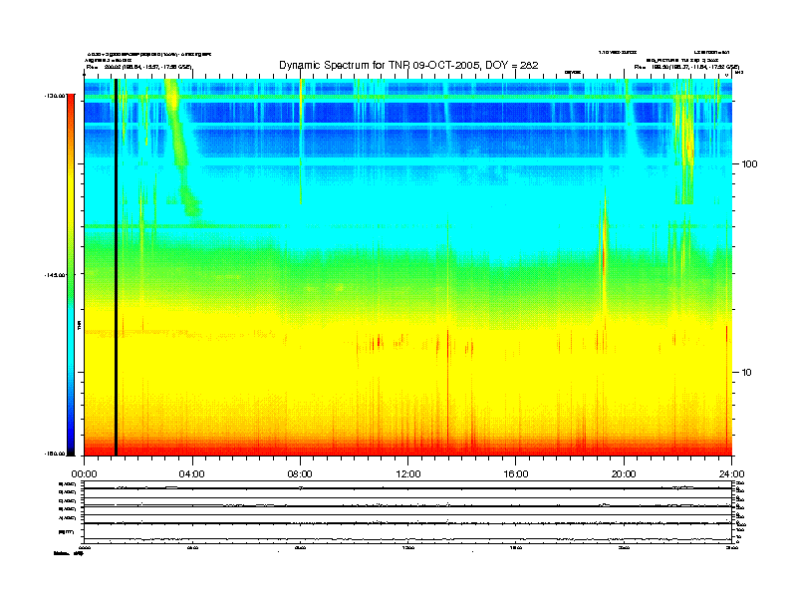Click the black vertical data gap in the spectrum

point(116,267)
